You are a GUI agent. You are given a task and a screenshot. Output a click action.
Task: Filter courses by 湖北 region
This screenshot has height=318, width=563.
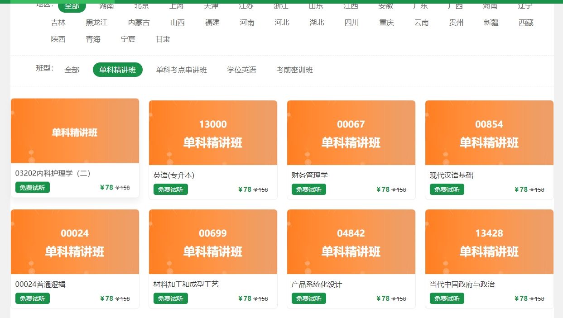pyautogui.click(x=317, y=23)
